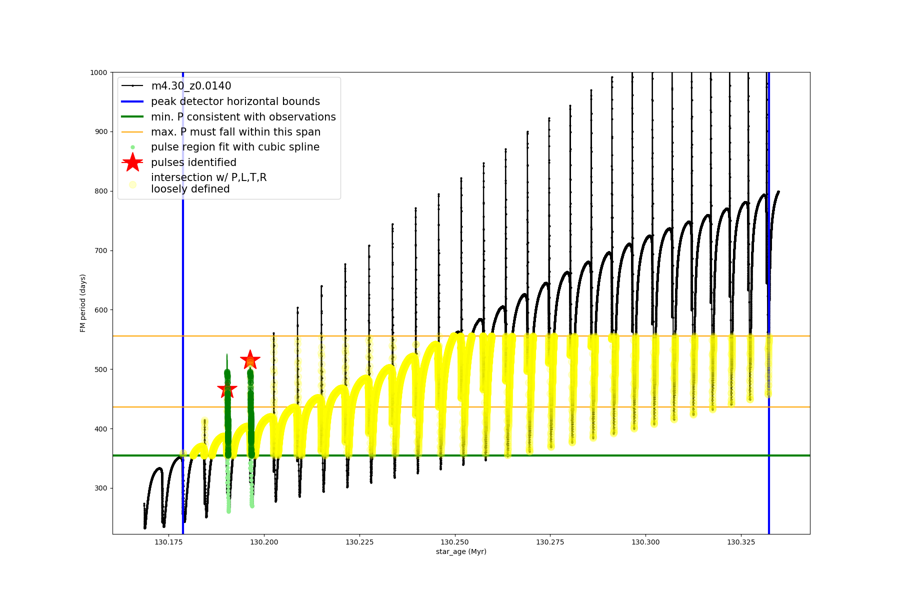Click the 'FM period (days)' y-axis label

[83, 303]
